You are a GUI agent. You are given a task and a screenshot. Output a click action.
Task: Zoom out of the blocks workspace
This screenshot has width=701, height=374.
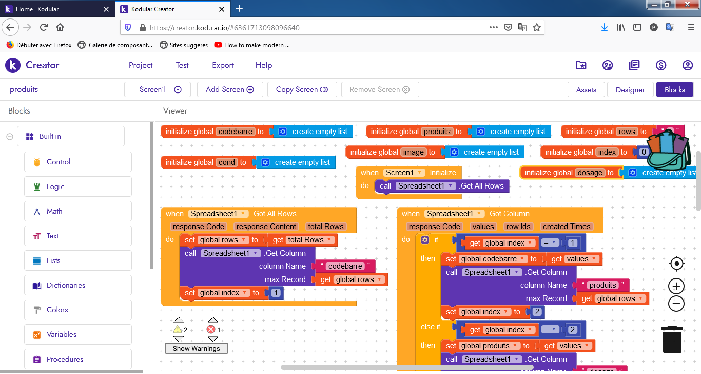pyautogui.click(x=676, y=304)
